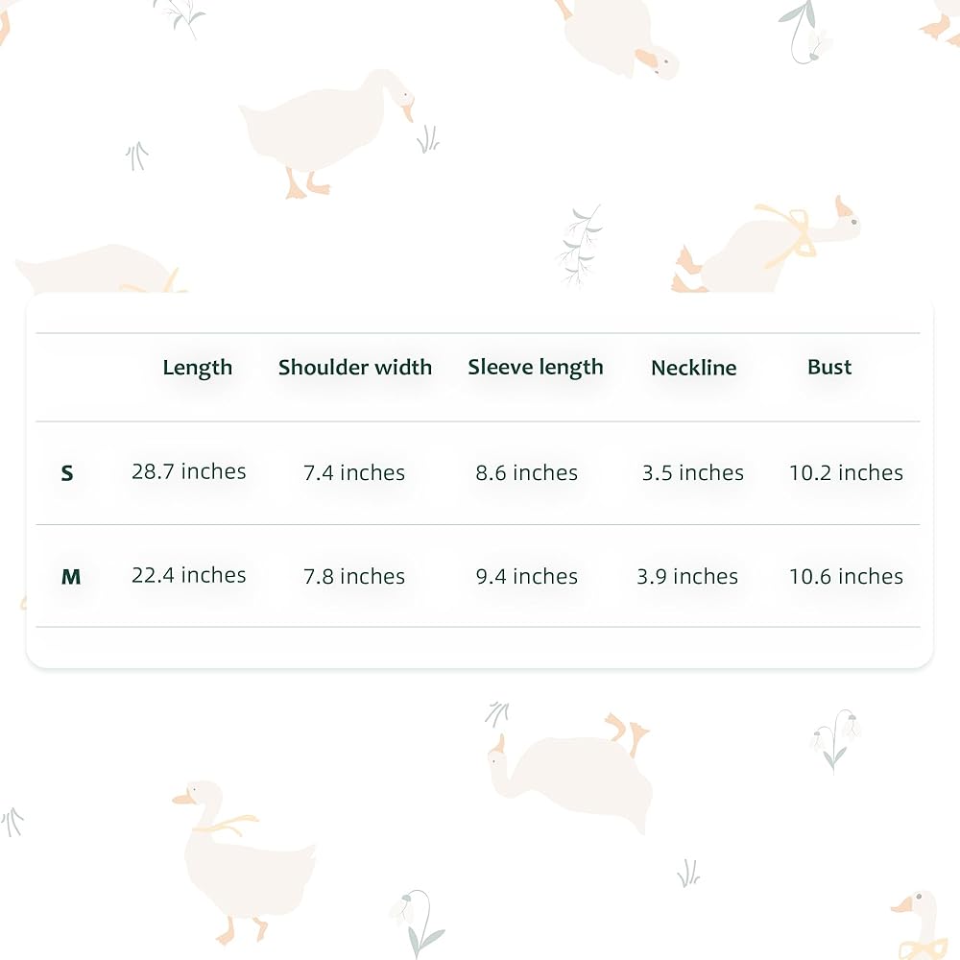This screenshot has height=960, width=960.
Task: Click the leafy branch sprig above the table
Action: coord(581,243)
